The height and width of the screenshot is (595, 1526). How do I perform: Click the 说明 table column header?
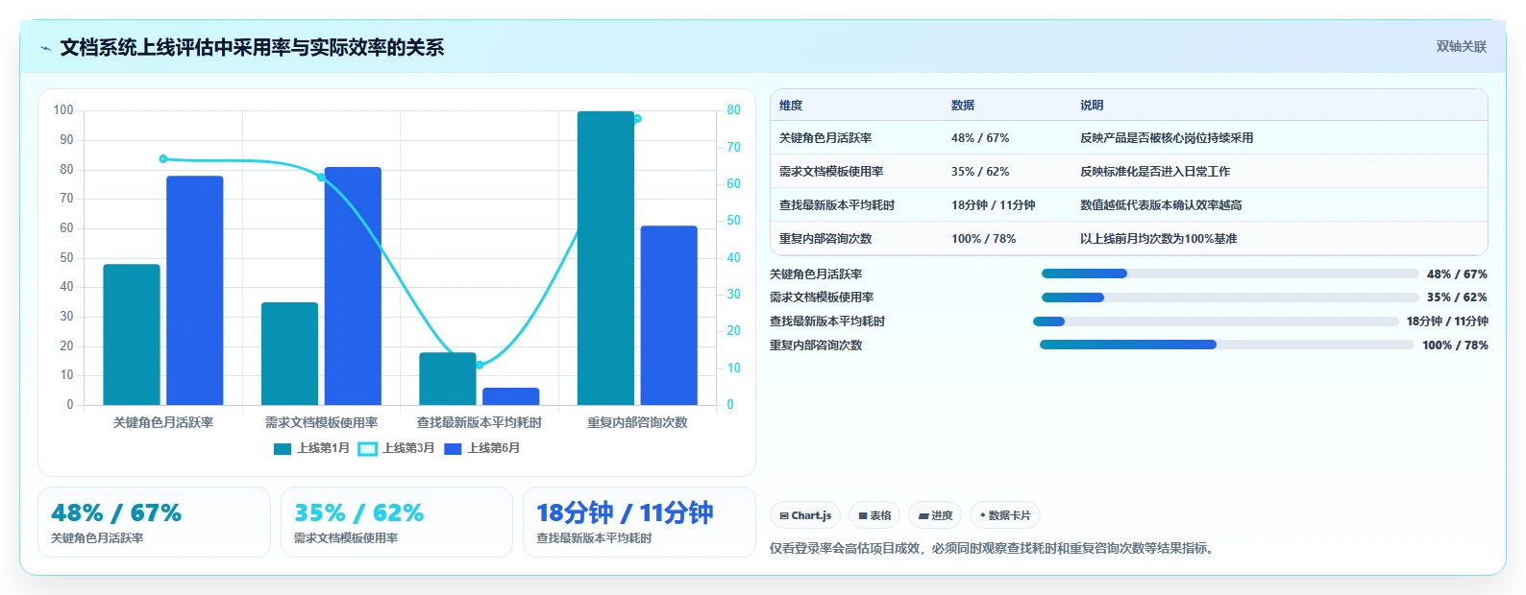click(x=1092, y=106)
